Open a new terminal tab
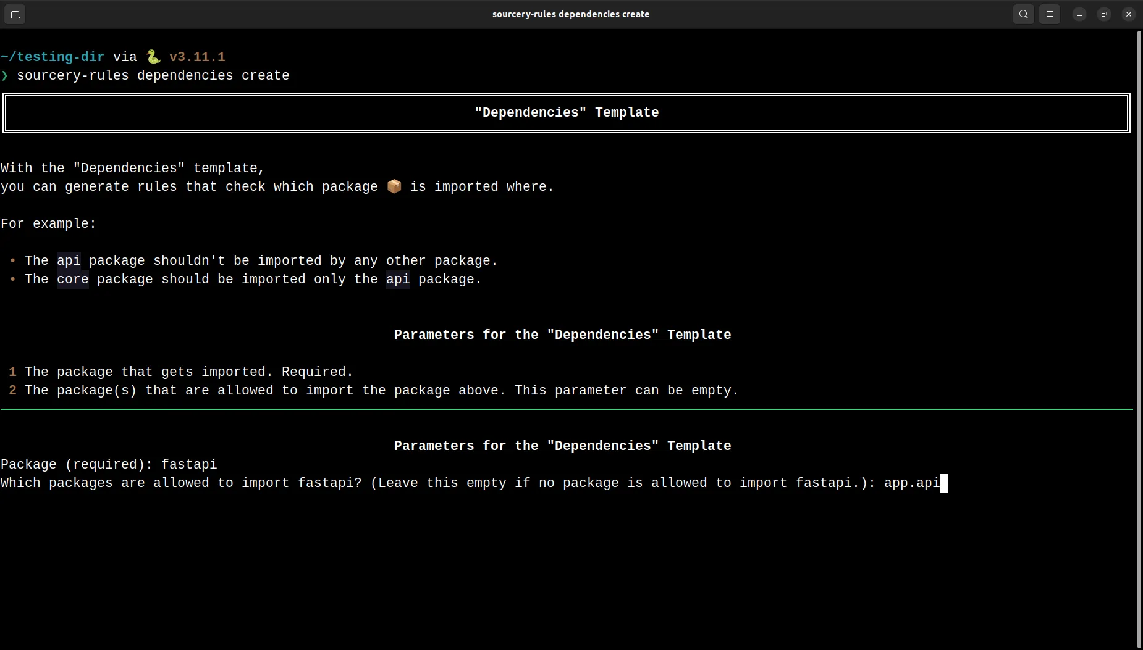 (x=15, y=14)
